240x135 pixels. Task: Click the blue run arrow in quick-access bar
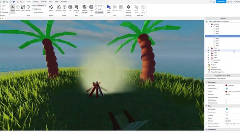pos(14,1)
